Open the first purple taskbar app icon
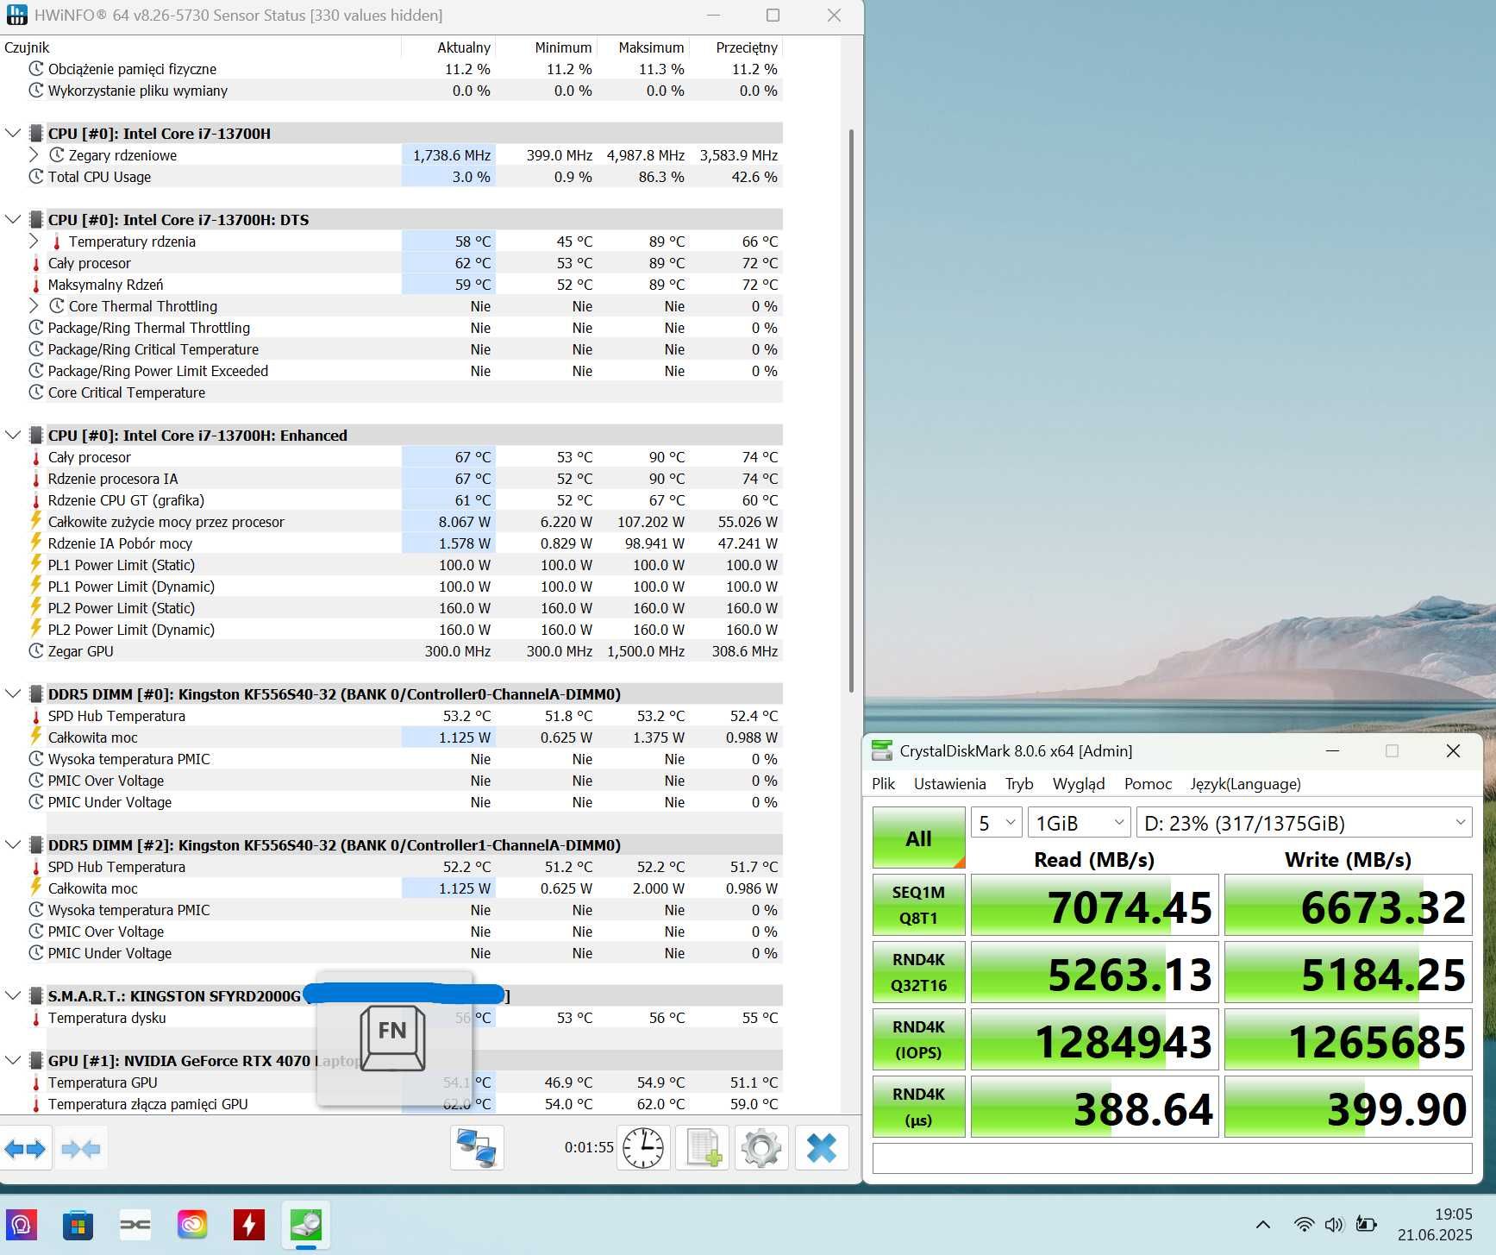1496x1255 pixels. [22, 1225]
